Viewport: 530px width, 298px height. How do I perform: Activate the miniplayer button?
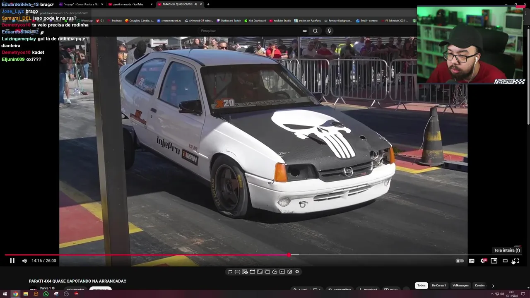click(494, 261)
